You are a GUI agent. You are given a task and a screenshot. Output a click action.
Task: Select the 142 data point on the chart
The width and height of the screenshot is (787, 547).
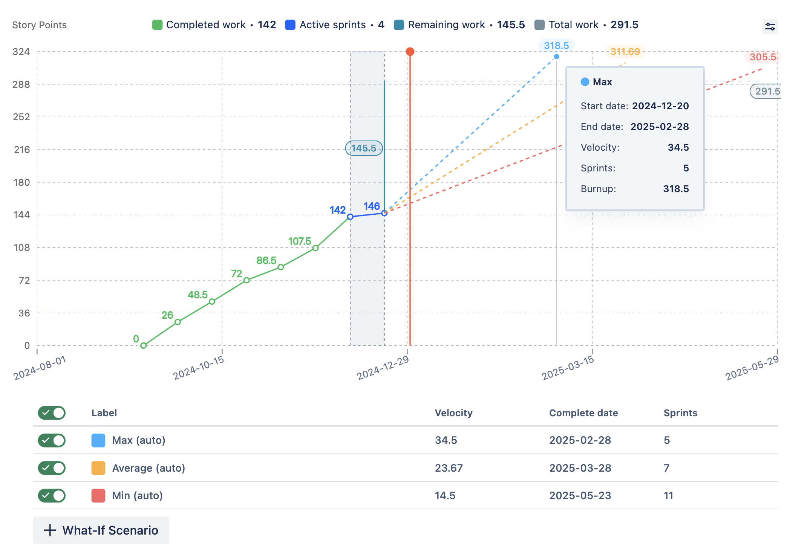coord(350,216)
